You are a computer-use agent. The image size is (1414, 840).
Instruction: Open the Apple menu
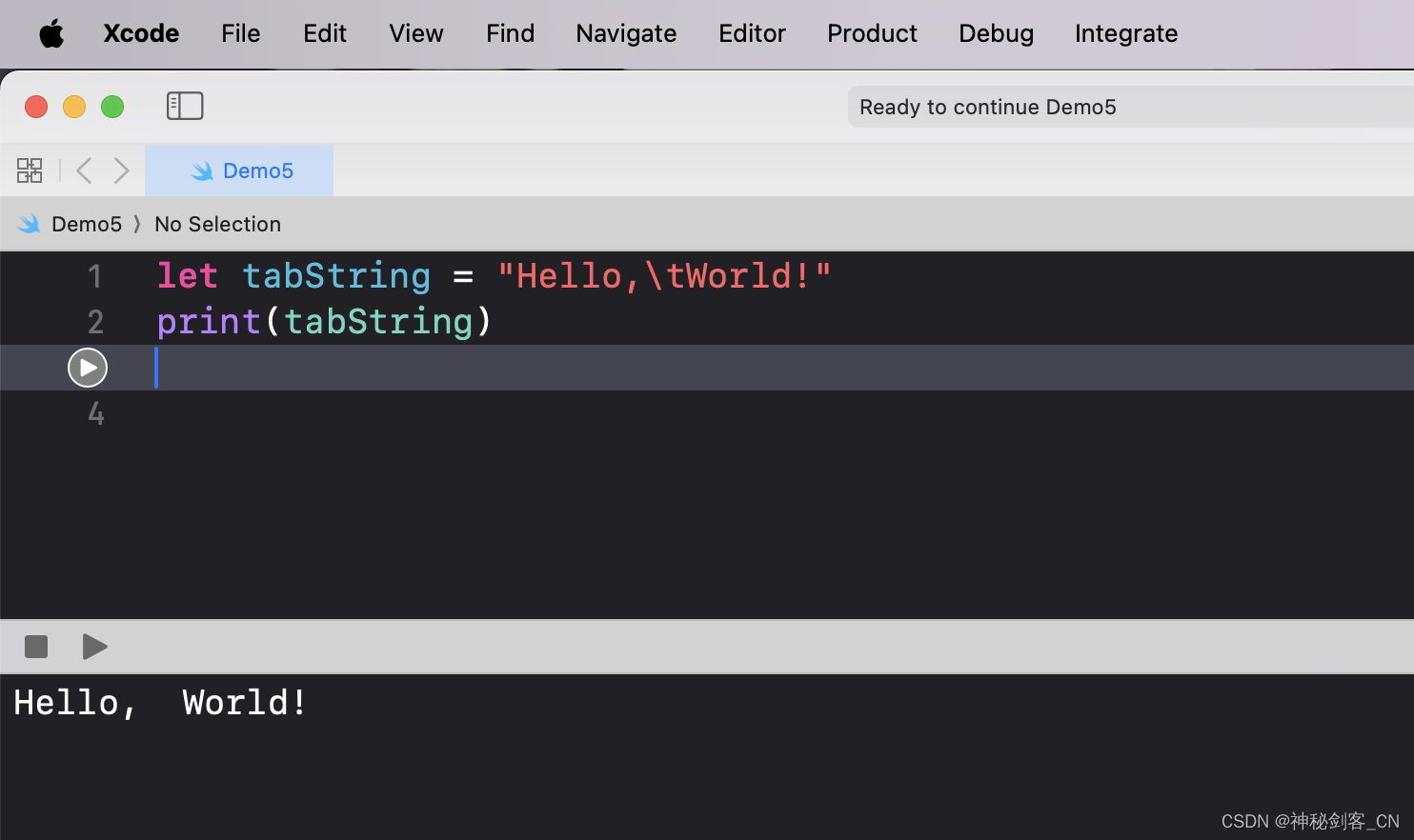tap(51, 34)
